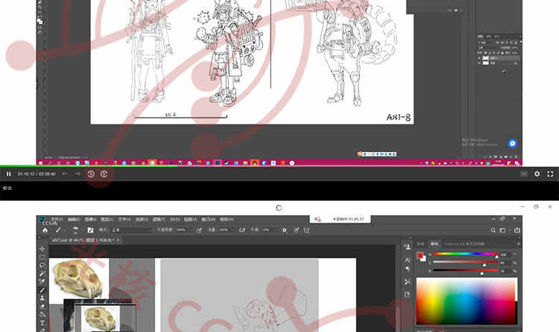Choose the Brush tool in toolbar

pos(42,290)
